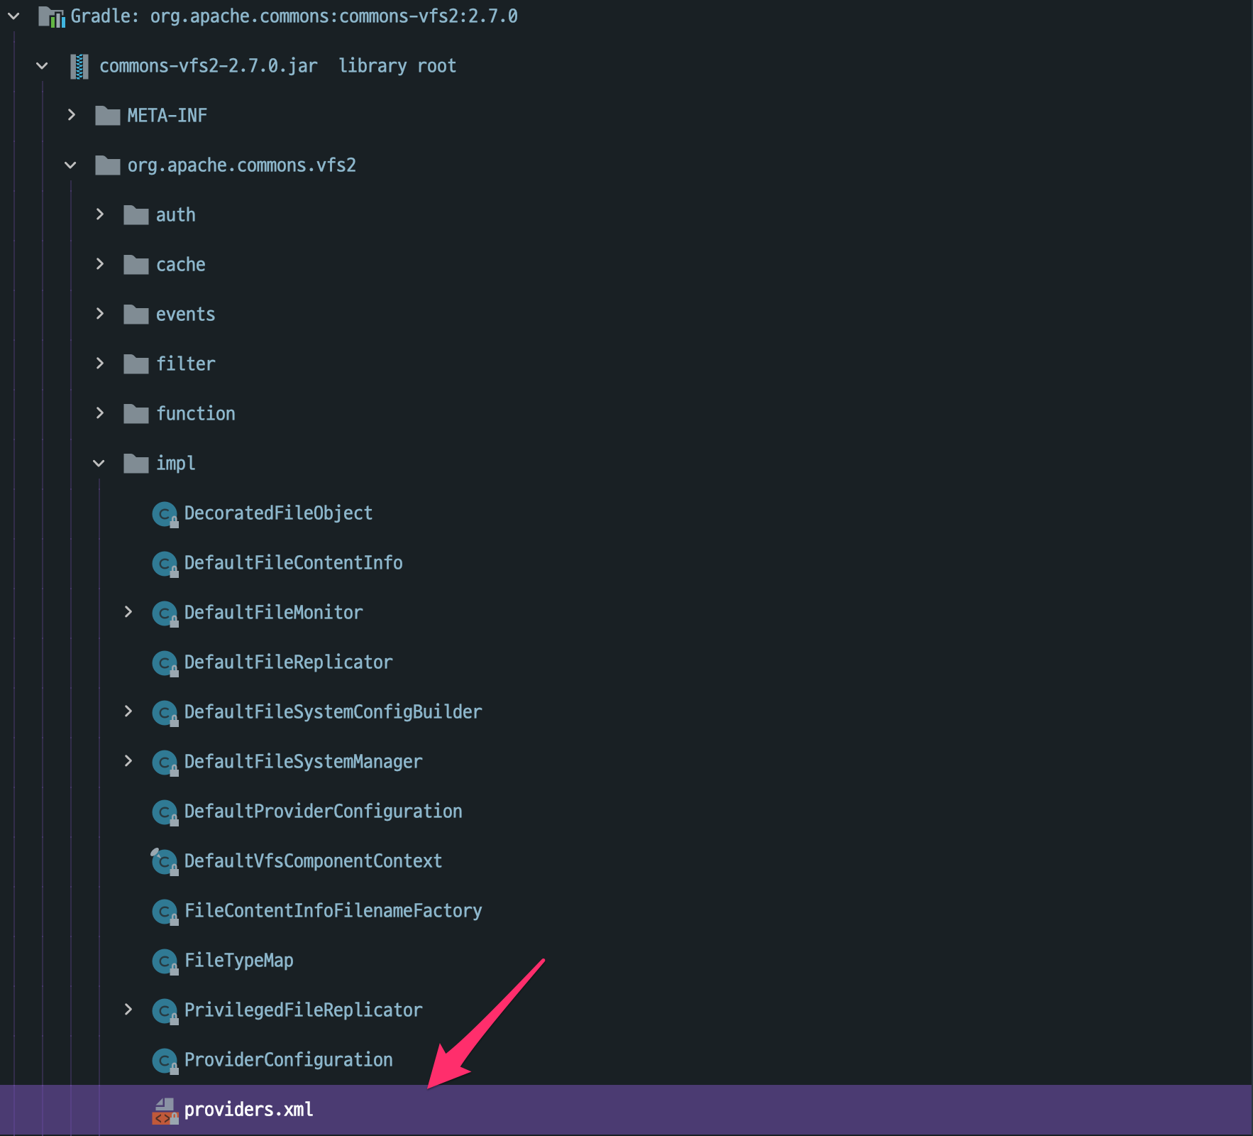Click the DefaultFileContentInfo class icon
Image resolution: width=1253 pixels, height=1136 pixels.
click(165, 564)
